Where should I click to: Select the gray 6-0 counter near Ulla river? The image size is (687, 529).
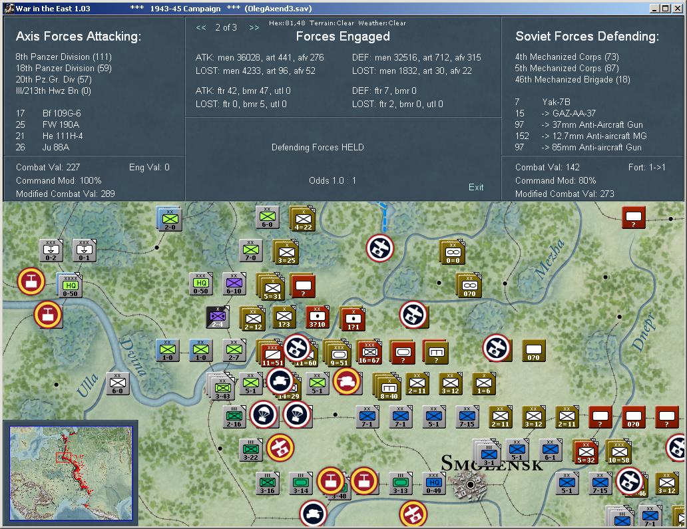(117, 383)
